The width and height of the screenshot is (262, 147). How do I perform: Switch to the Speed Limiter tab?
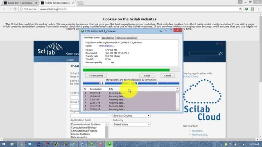click(108, 38)
